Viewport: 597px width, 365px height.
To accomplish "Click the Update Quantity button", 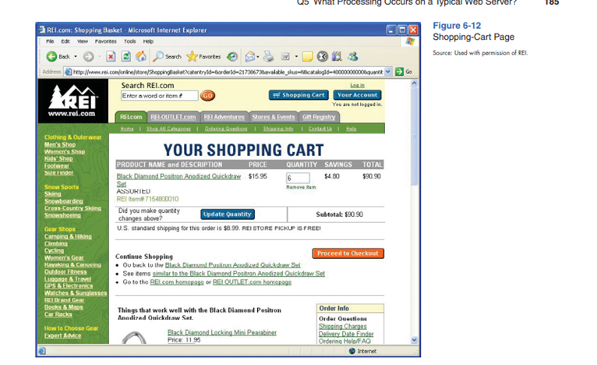I will click(228, 214).
